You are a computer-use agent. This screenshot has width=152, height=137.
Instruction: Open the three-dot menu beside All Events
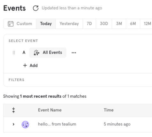click(x=74, y=52)
